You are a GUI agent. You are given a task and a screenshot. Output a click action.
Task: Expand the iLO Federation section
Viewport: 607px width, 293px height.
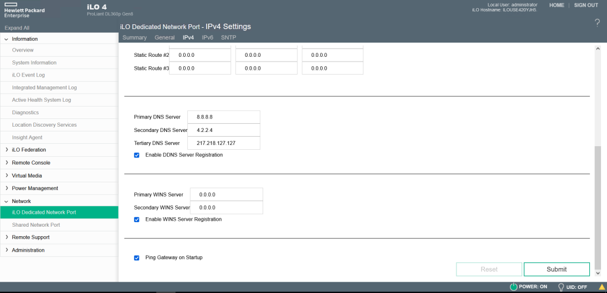pos(6,150)
